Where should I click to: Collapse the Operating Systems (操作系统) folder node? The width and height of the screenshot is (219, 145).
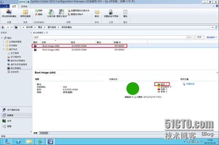4,49
